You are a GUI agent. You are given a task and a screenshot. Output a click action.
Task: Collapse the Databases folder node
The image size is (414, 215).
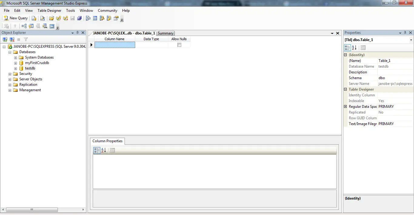pyautogui.click(x=10, y=52)
